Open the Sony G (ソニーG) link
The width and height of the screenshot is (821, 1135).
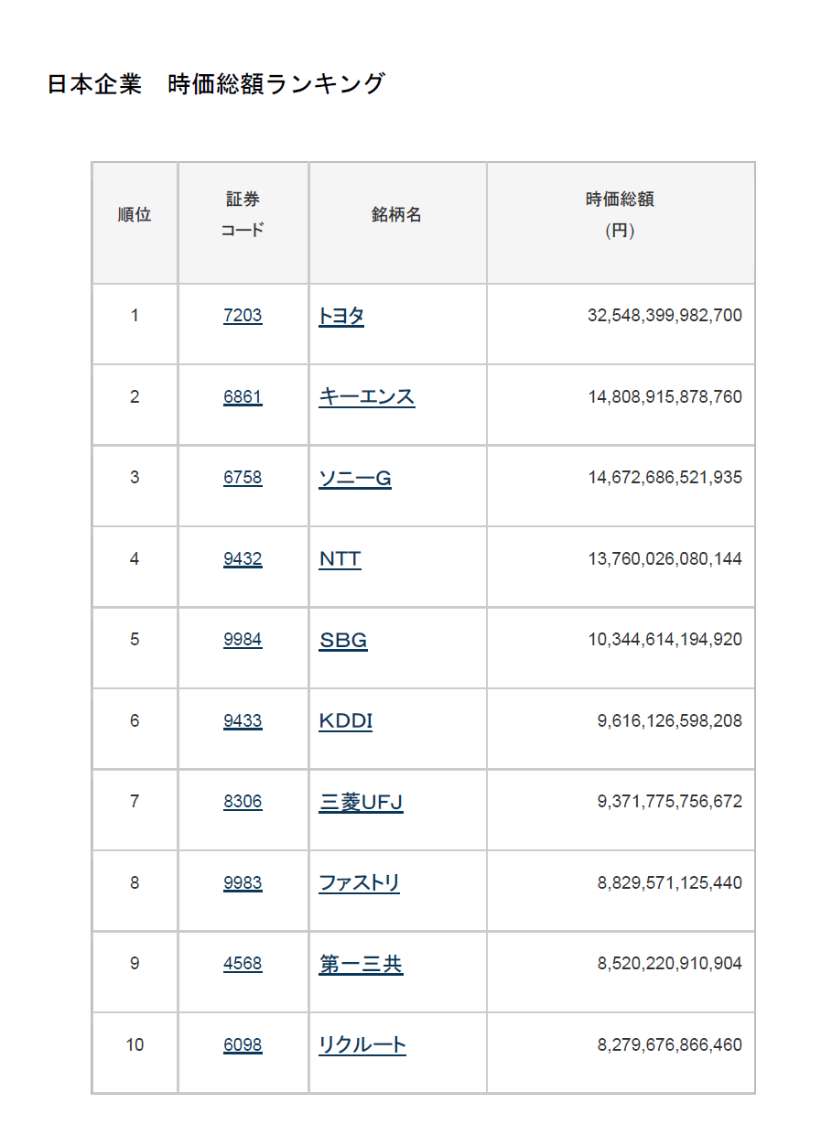tap(355, 478)
